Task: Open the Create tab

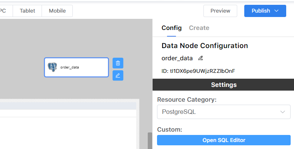Action: 199,28
